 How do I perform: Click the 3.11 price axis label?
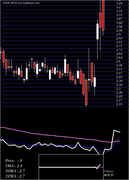click(119, 15)
